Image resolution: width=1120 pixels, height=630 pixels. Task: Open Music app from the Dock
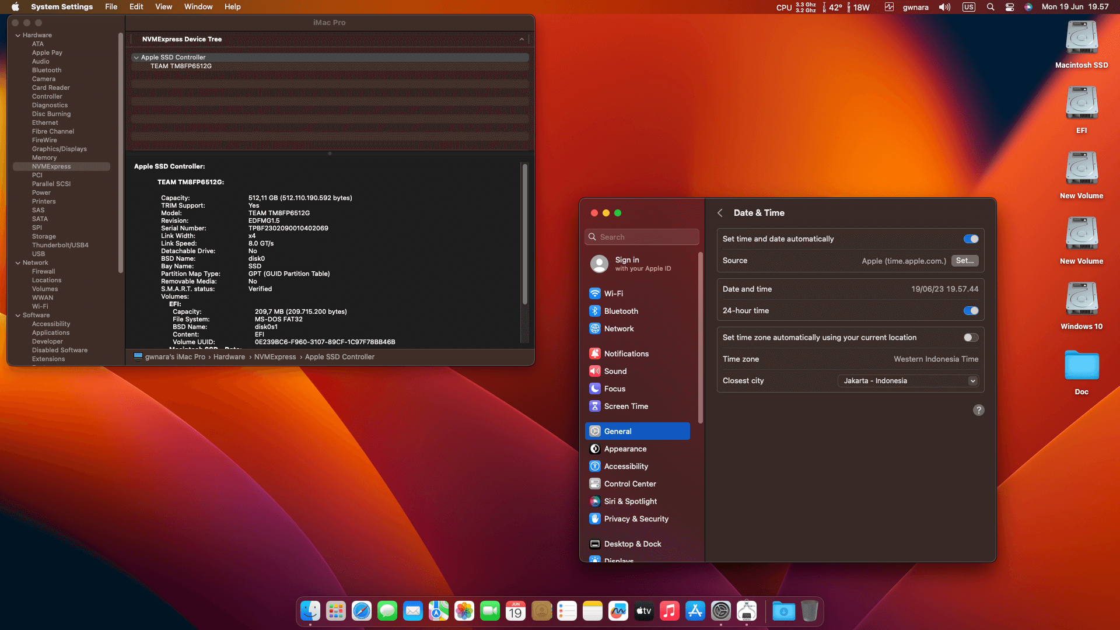pyautogui.click(x=670, y=611)
